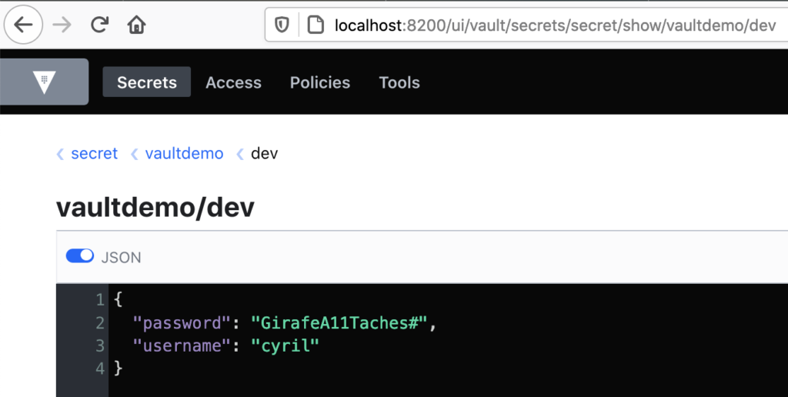Go to the browser home page icon

136,24
